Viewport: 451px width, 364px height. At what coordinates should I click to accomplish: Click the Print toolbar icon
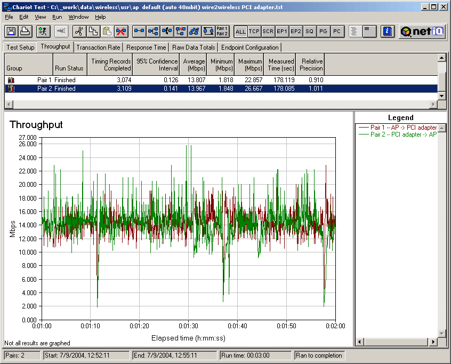point(25,31)
